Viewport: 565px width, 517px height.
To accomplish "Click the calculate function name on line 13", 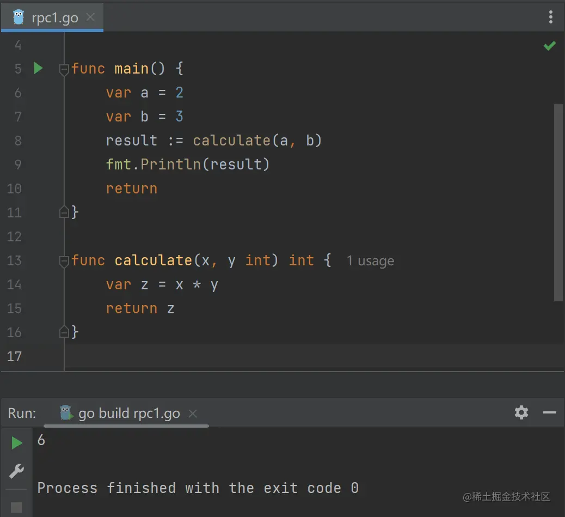I will coord(153,260).
